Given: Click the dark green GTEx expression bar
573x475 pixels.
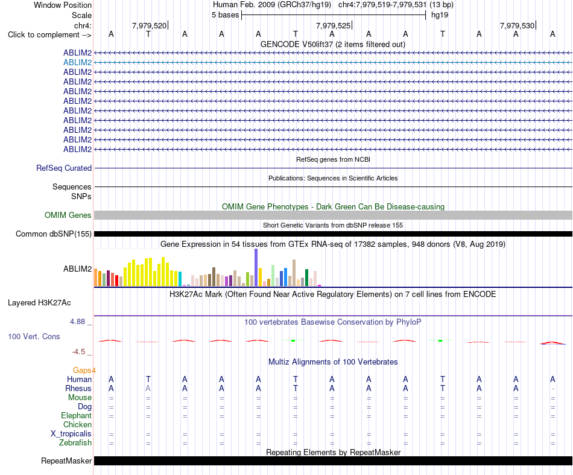Looking at the screenshot, I should [x=306, y=278].
